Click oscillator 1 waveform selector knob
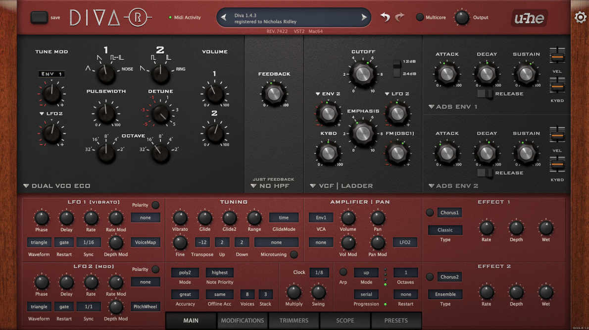 (106, 73)
